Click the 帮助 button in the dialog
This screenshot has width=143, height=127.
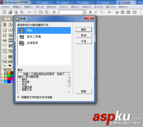84,91
